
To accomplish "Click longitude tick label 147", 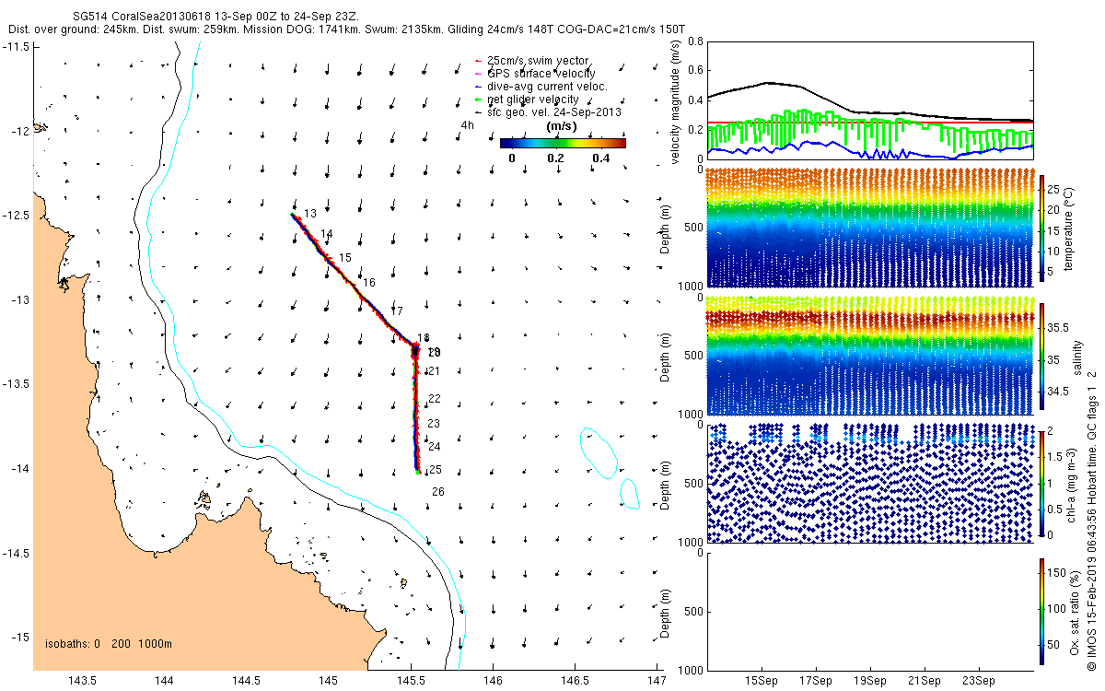I will (x=656, y=681).
